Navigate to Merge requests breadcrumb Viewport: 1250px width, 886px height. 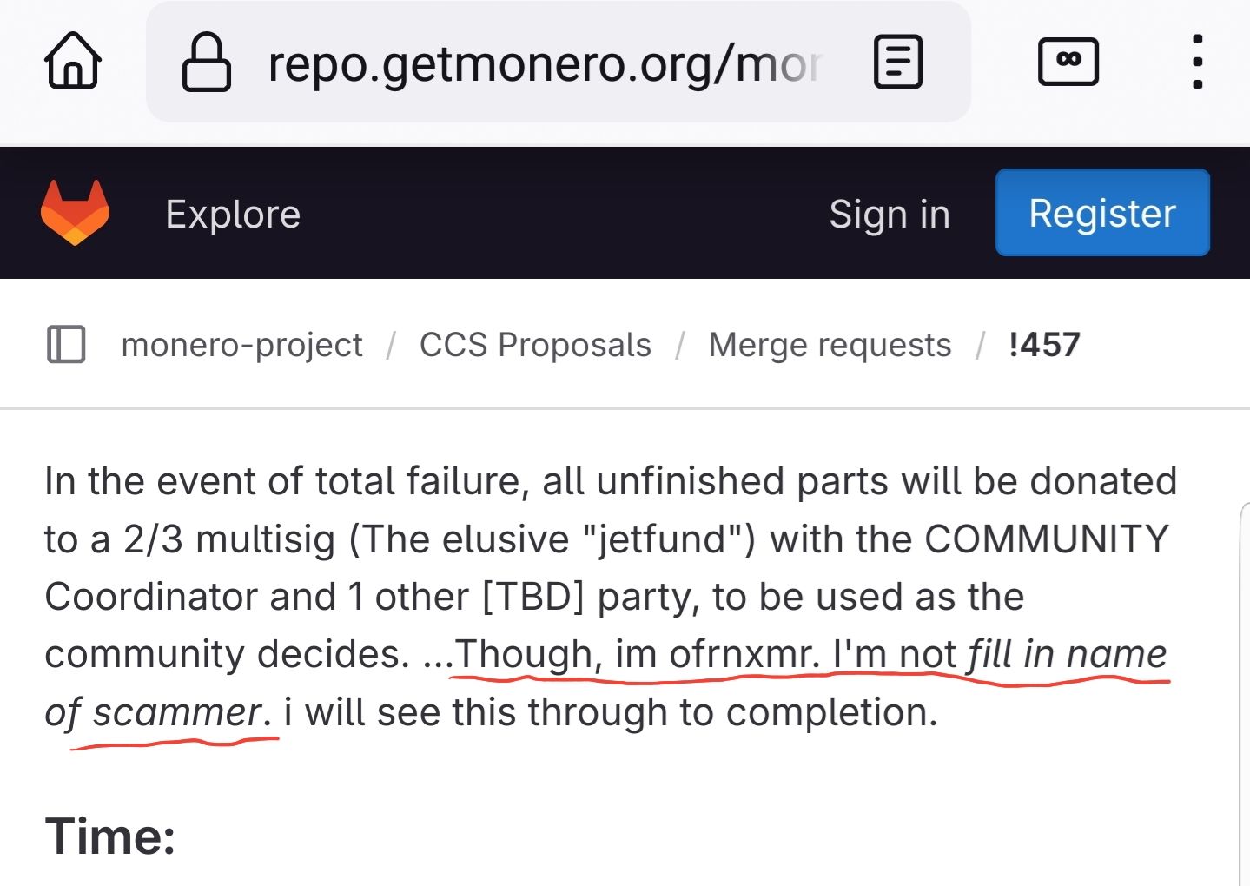click(830, 345)
